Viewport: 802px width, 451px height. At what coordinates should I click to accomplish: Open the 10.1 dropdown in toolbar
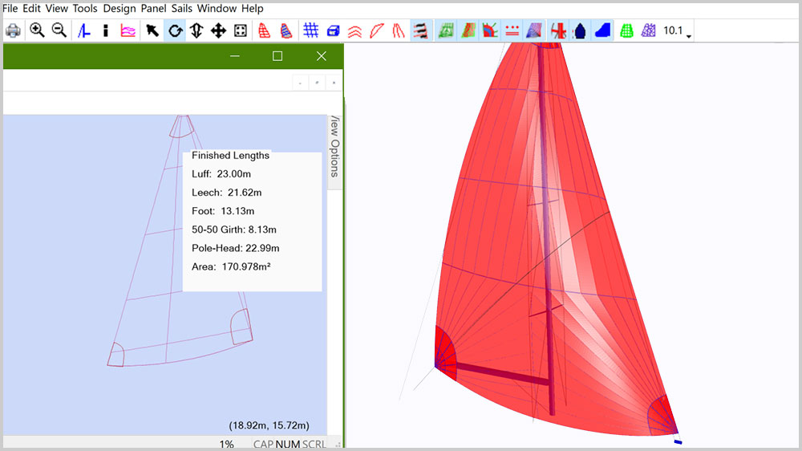point(678,31)
